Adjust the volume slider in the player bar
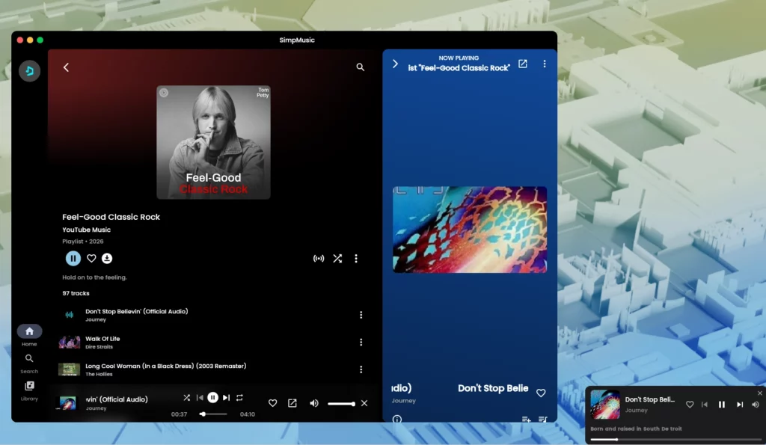 (x=342, y=402)
